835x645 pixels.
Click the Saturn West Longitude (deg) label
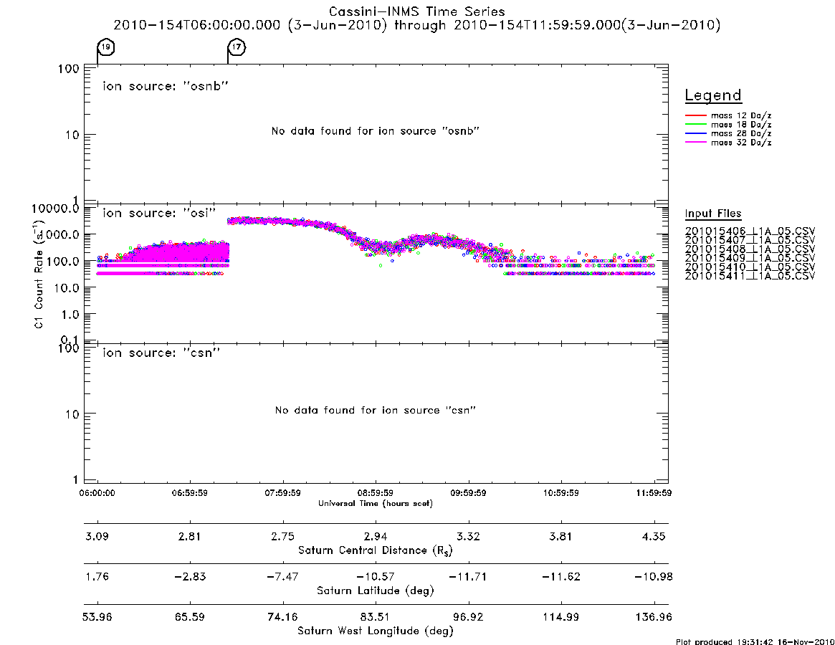tap(376, 631)
